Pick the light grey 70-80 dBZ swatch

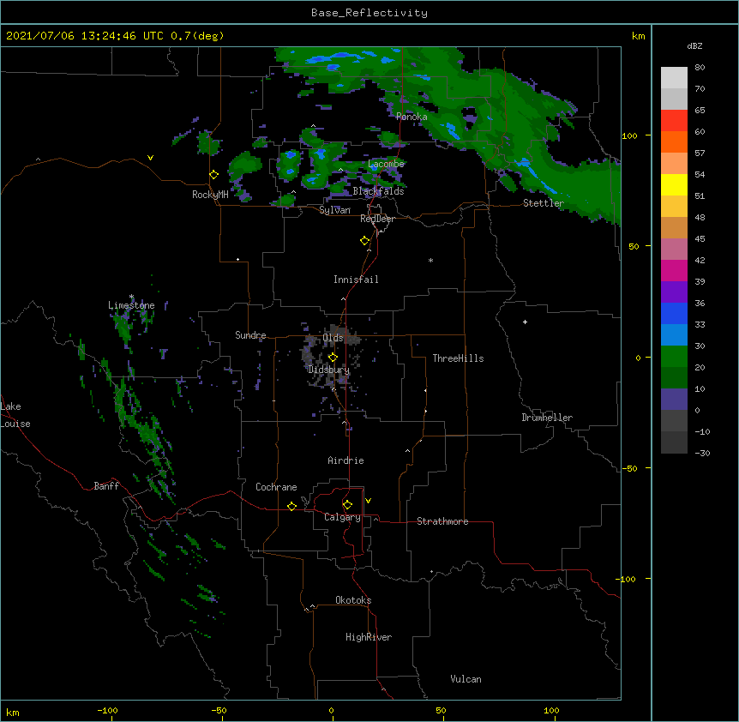pyautogui.click(x=674, y=77)
